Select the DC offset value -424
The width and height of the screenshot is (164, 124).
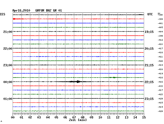click(160, 111)
